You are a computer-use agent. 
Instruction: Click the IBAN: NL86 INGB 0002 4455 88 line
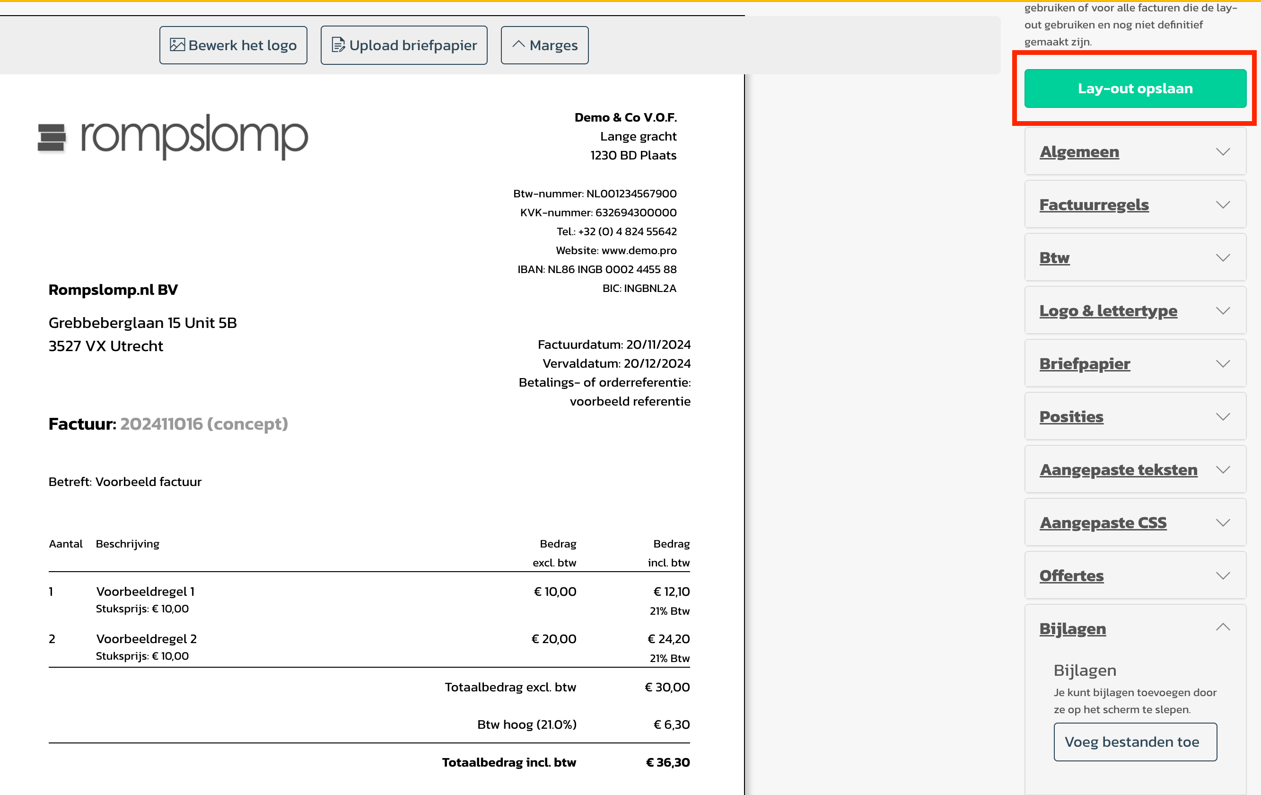pyautogui.click(x=597, y=269)
